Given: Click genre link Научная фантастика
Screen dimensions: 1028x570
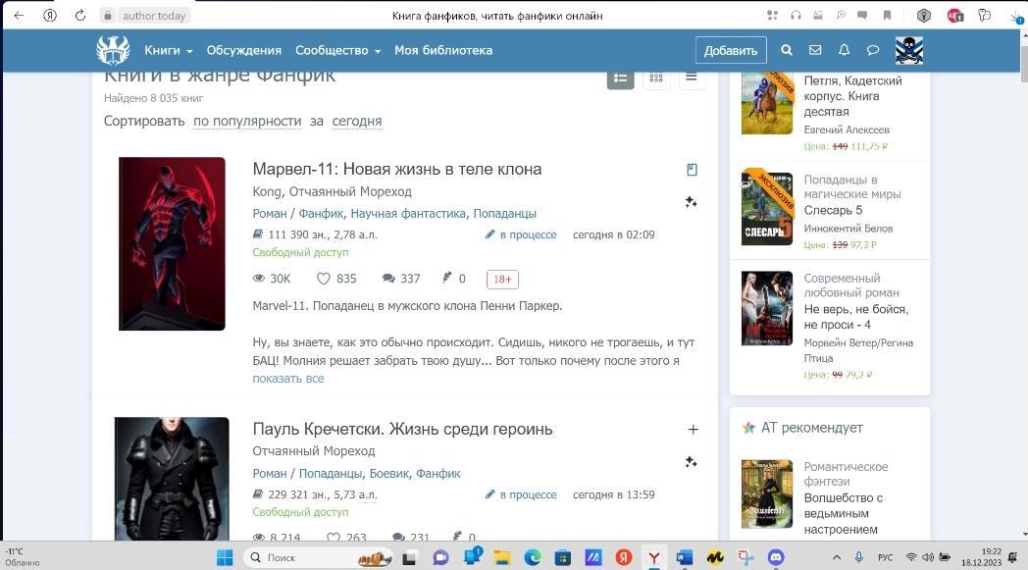Looking at the screenshot, I should (x=408, y=213).
